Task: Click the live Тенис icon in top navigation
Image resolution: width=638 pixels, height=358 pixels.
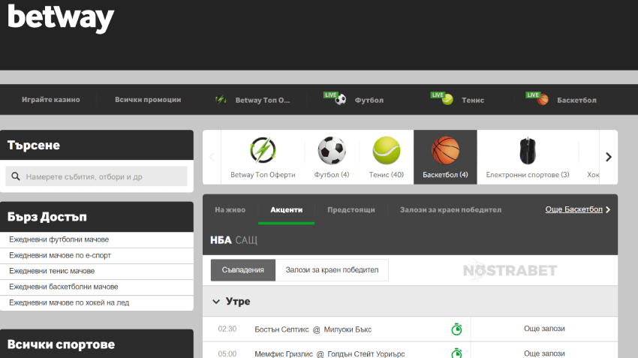Action: point(442,98)
